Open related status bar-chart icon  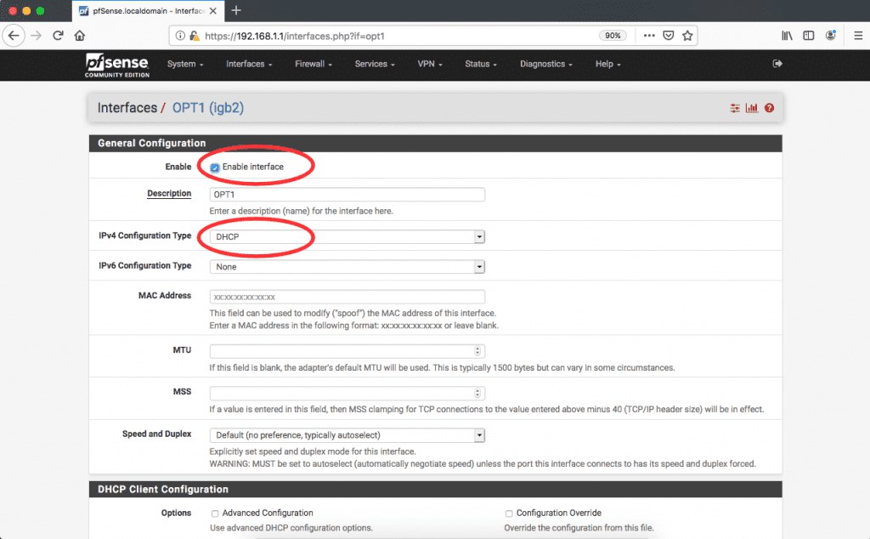(752, 108)
